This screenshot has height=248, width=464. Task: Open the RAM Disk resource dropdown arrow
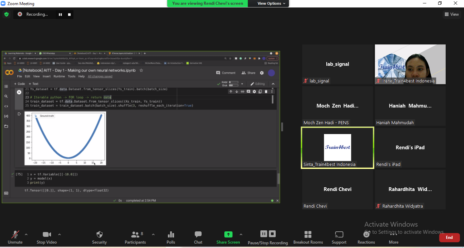click(x=242, y=84)
